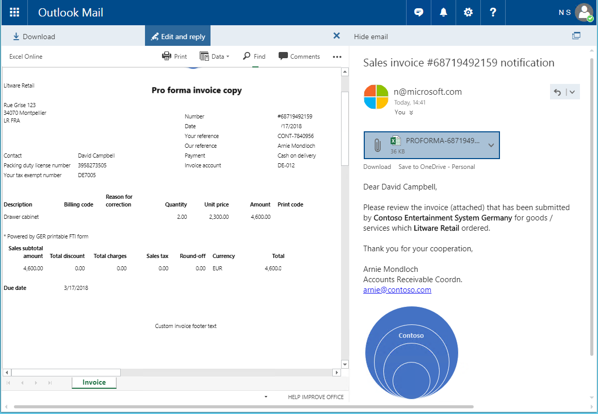Open the chat feedback icon in header

[x=419, y=12]
